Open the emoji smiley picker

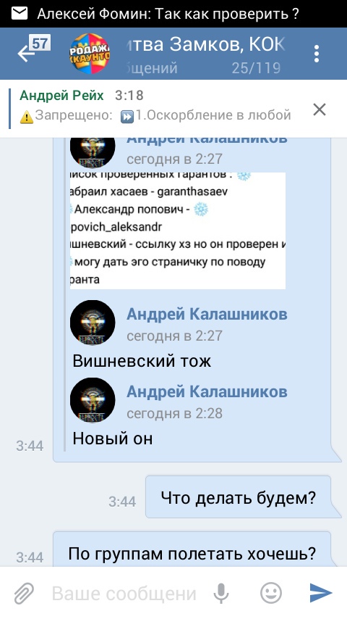click(x=271, y=593)
